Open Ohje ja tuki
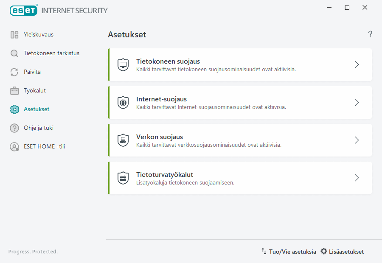This screenshot has height=263, width=382. coord(39,128)
